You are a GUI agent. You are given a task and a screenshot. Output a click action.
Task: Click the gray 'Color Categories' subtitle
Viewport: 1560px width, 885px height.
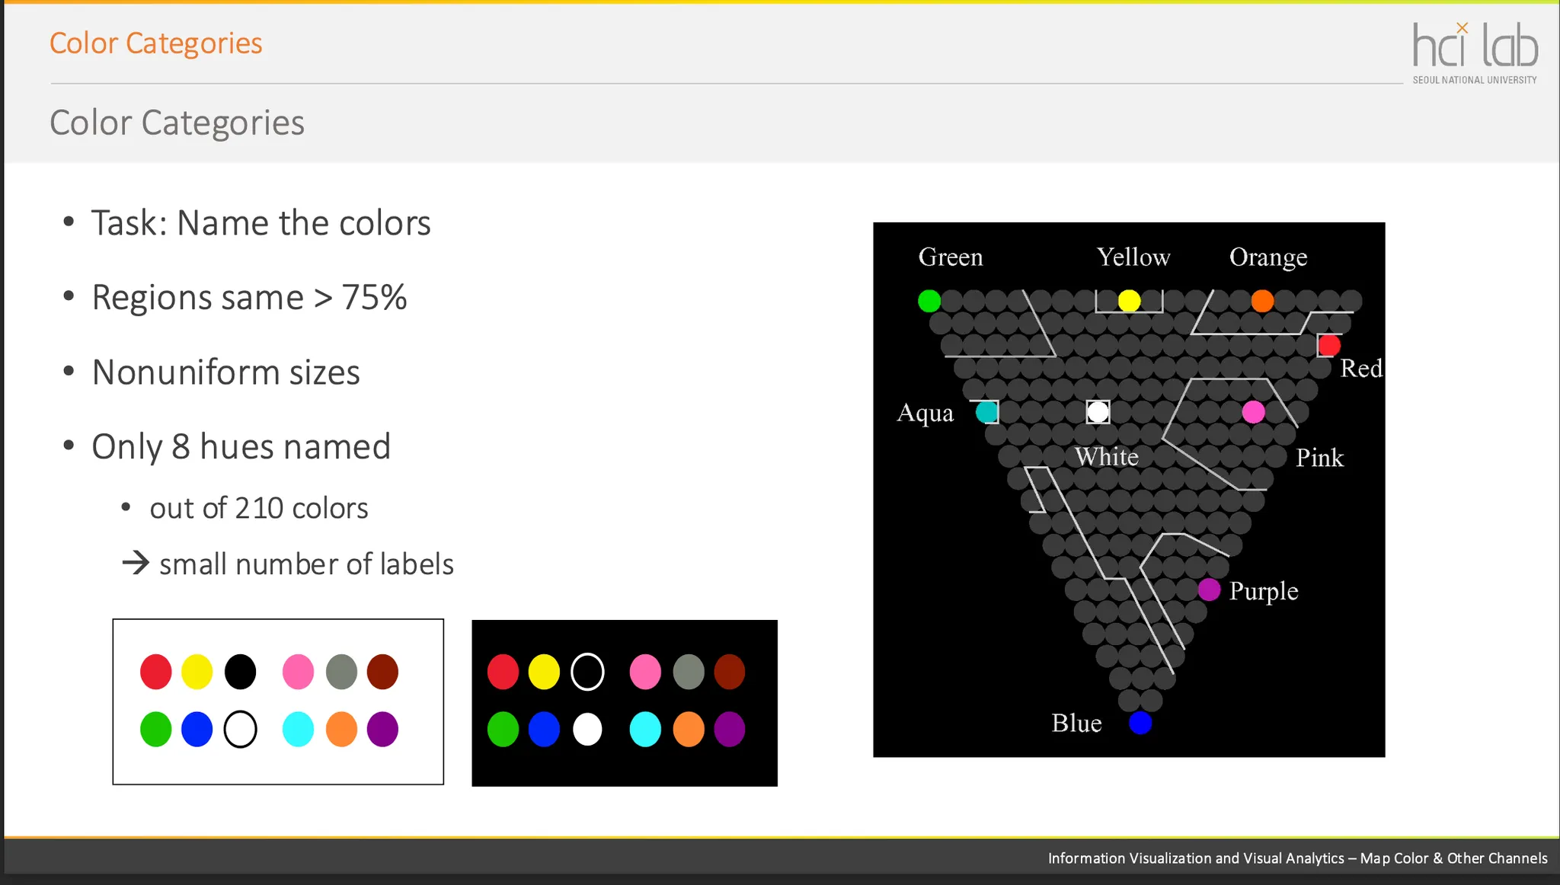(177, 123)
